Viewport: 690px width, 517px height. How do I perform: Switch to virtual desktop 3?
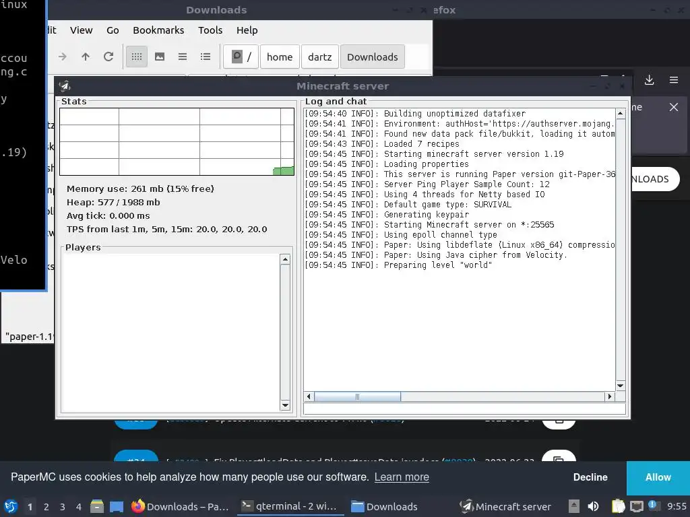tap(63, 507)
